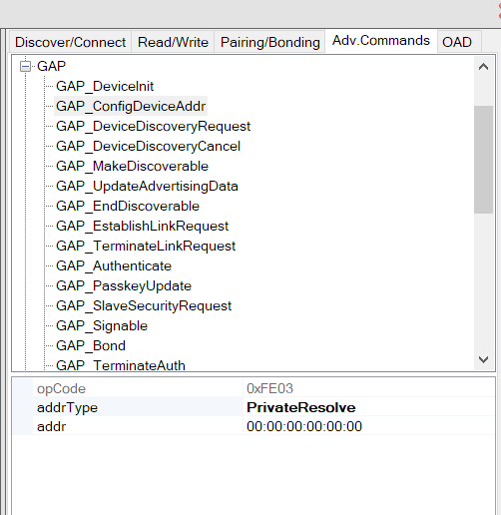Choose the GAP_DeviceDiscoveryCancel command
The height and width of the screenshot is (515, 501).
click(x=148, y=146)
